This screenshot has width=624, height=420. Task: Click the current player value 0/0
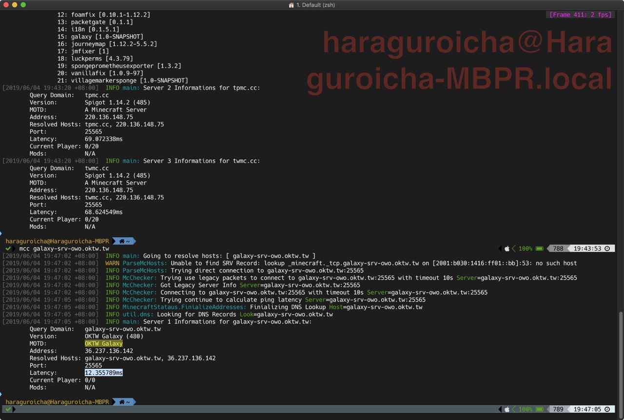tap(90, 380)
